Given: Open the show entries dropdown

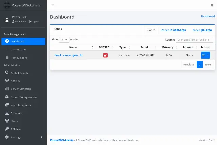Looking at the screenshot, I should [64, 40].
